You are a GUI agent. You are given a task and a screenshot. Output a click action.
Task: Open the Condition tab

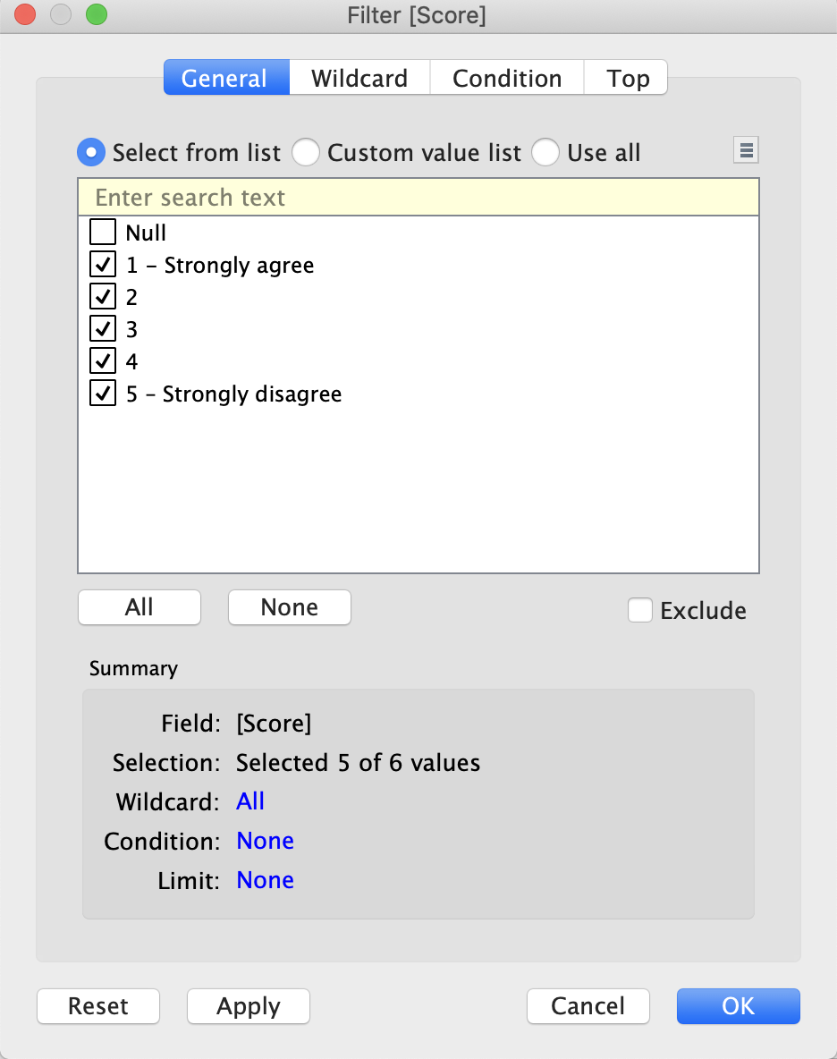click(x=507, y=78)
